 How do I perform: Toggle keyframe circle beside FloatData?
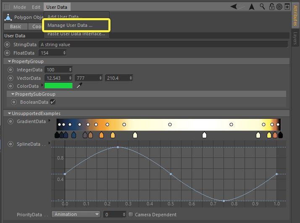pyautogui.click(x=7, y=53)
